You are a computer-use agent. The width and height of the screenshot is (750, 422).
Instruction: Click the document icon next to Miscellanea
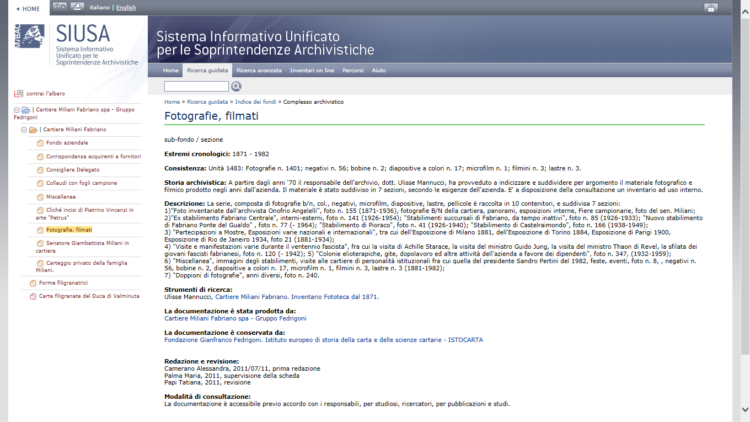tap(40, 197)
